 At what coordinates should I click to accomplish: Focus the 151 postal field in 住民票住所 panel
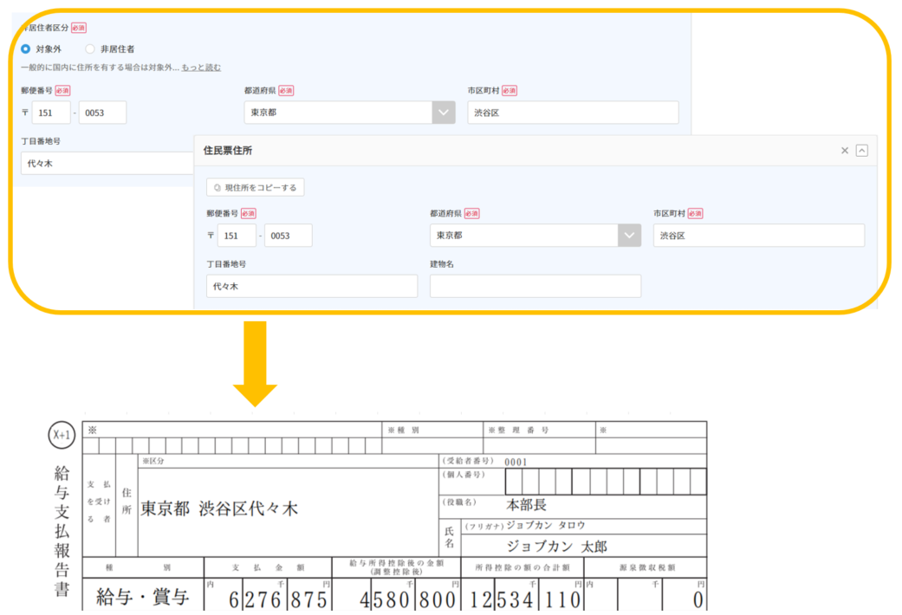pos(237,236)
